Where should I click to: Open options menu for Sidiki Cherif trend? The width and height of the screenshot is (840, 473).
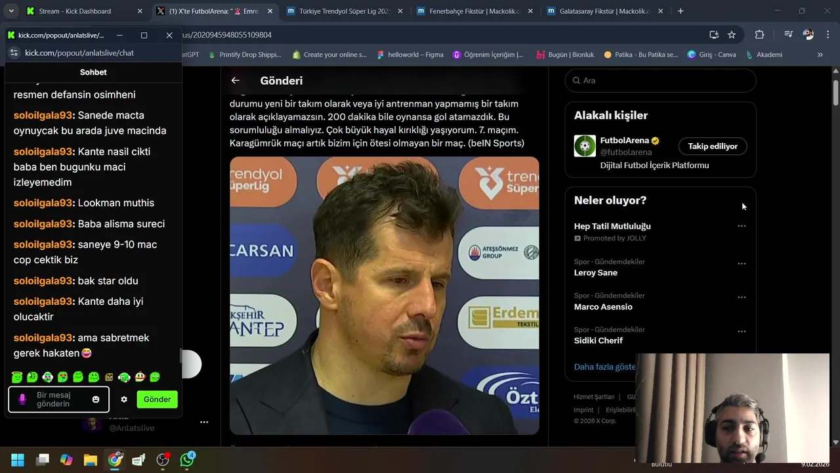742,332
